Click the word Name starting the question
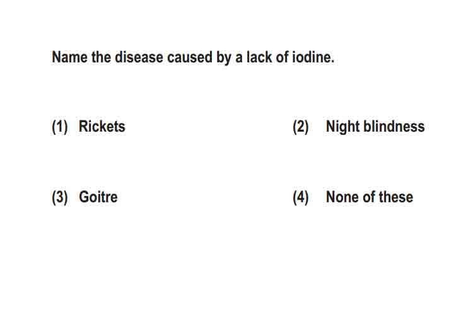 pyautogui.click(x=69, y=57)
